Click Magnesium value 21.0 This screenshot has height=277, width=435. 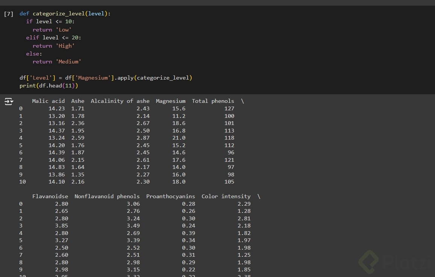pos(179,138)
